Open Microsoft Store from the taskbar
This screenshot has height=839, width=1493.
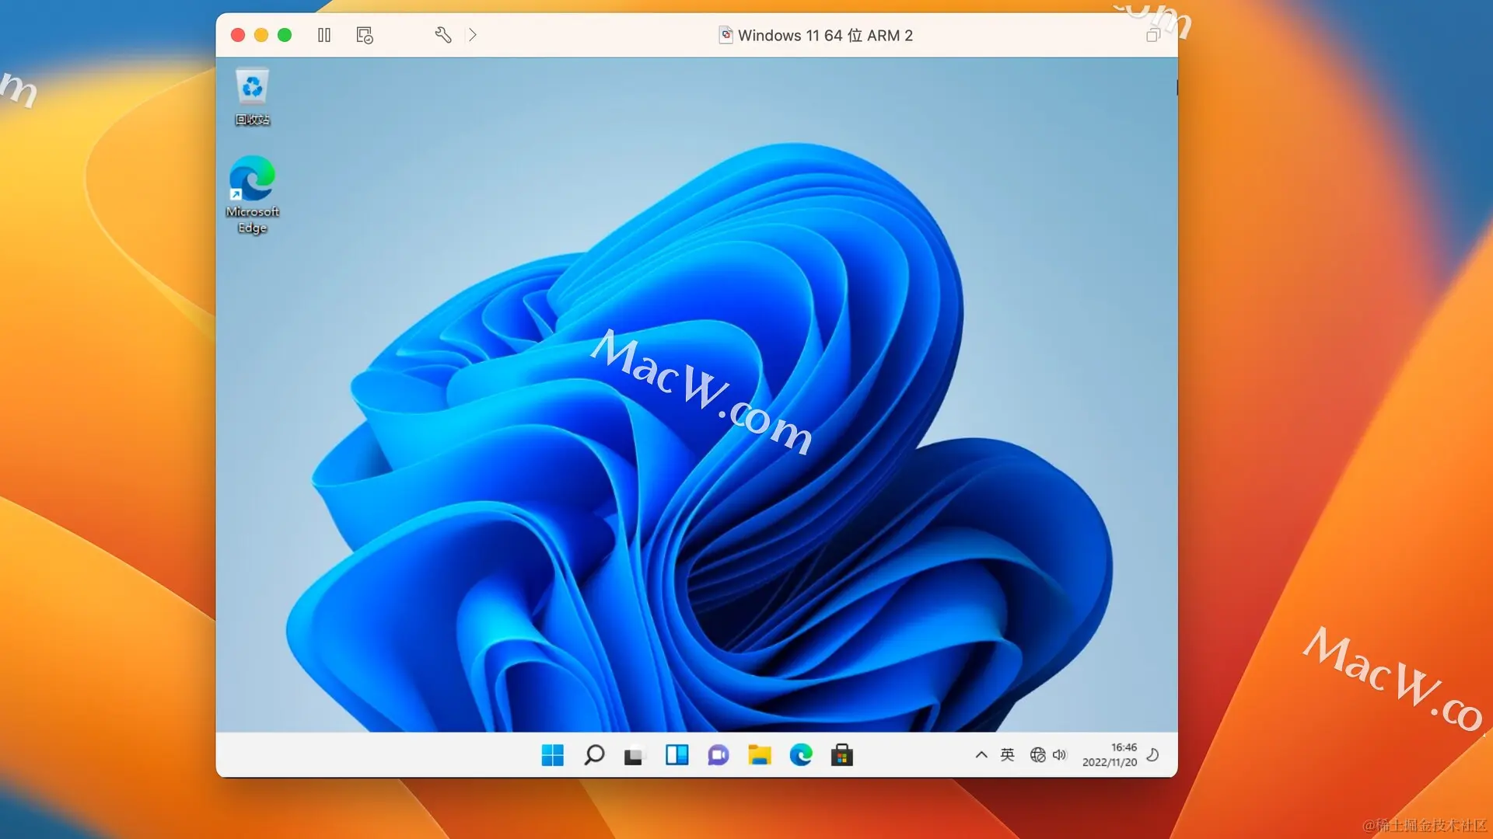pyautogui.click(x=842, y=755)
